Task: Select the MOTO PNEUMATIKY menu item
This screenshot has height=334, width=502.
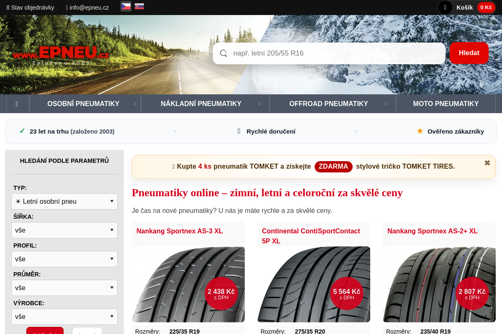Action: click(x=445, y=104)
